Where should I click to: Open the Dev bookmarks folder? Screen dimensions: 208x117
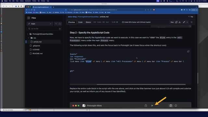pyautogui.click(x=62, y=12)
